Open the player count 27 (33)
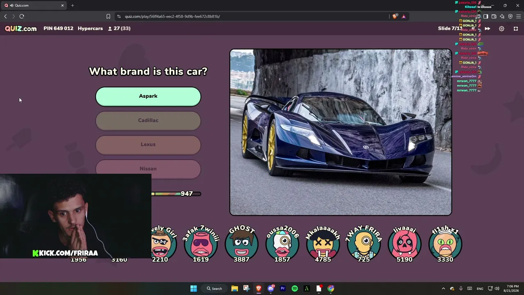Image resolution: width=524 pixels, height=295 pixels. pyautogui.click(x=119, y=29)
